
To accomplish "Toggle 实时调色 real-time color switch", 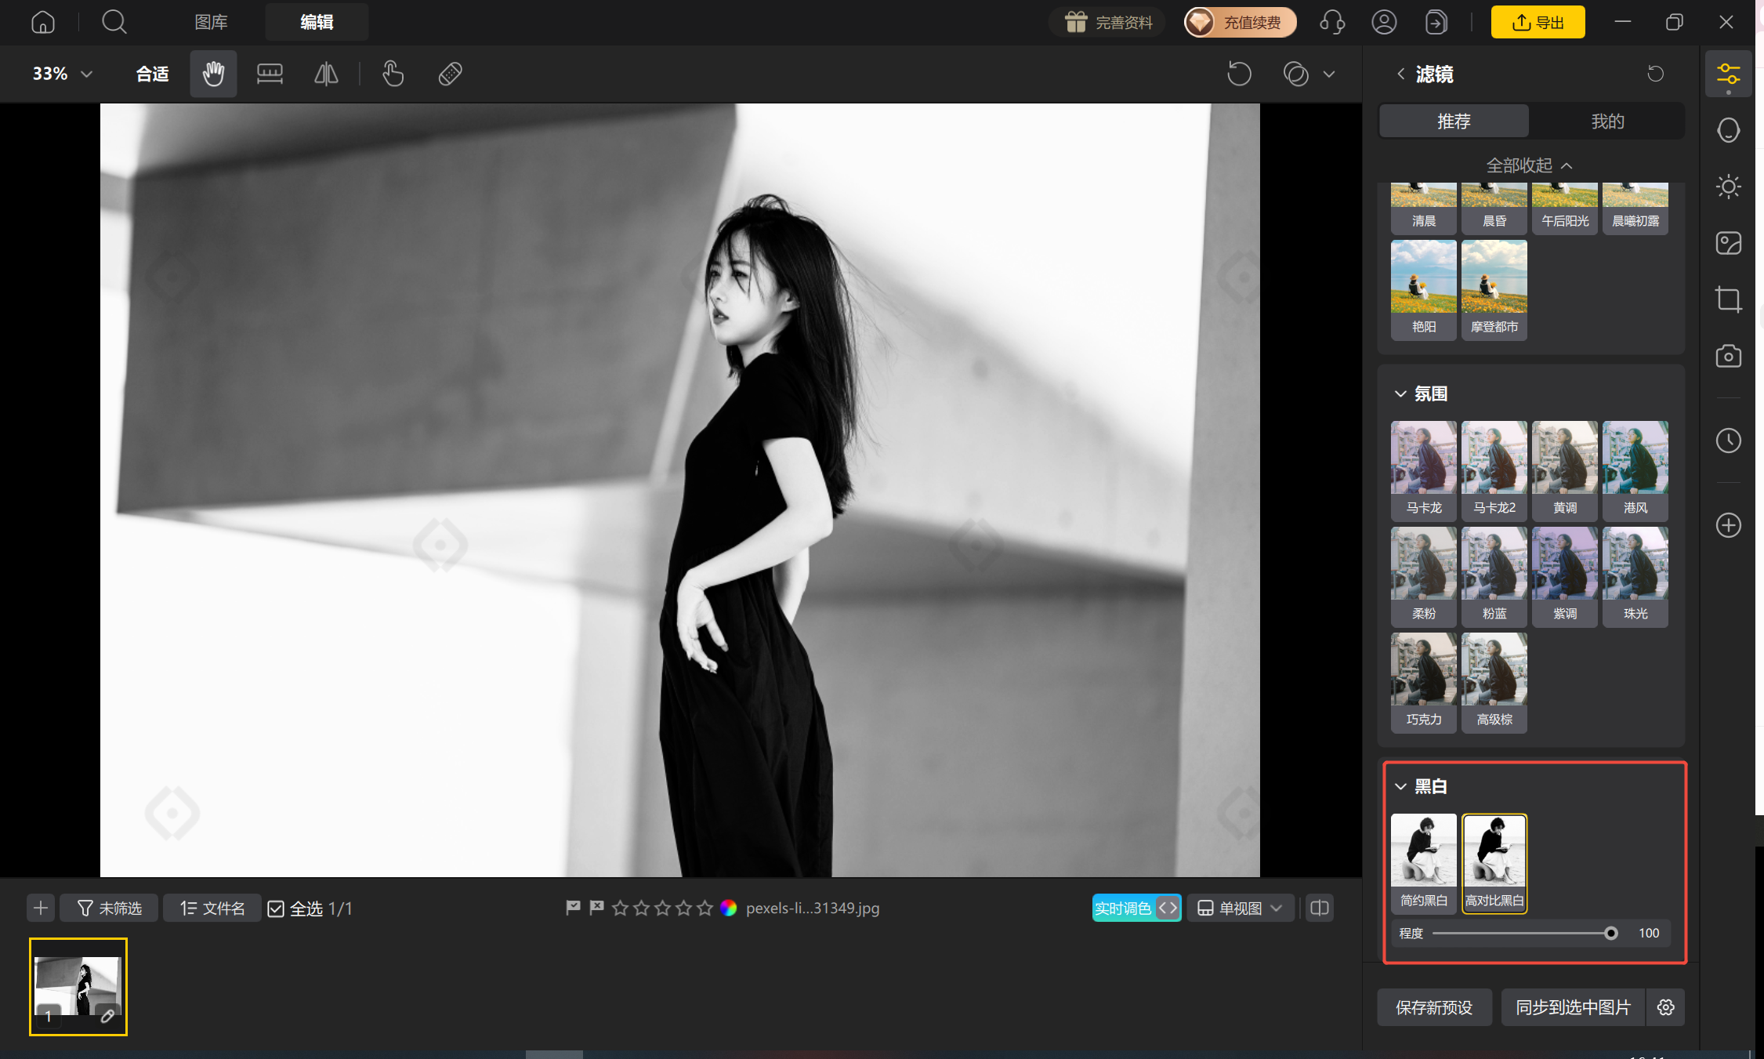I will [1136, 908].
